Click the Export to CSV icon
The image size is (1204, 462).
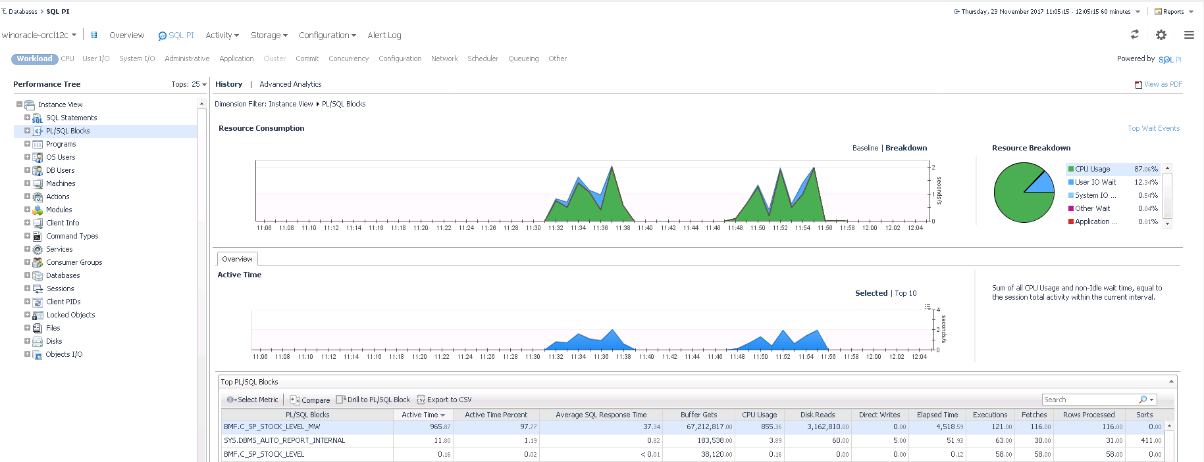[x=421, y=400]
